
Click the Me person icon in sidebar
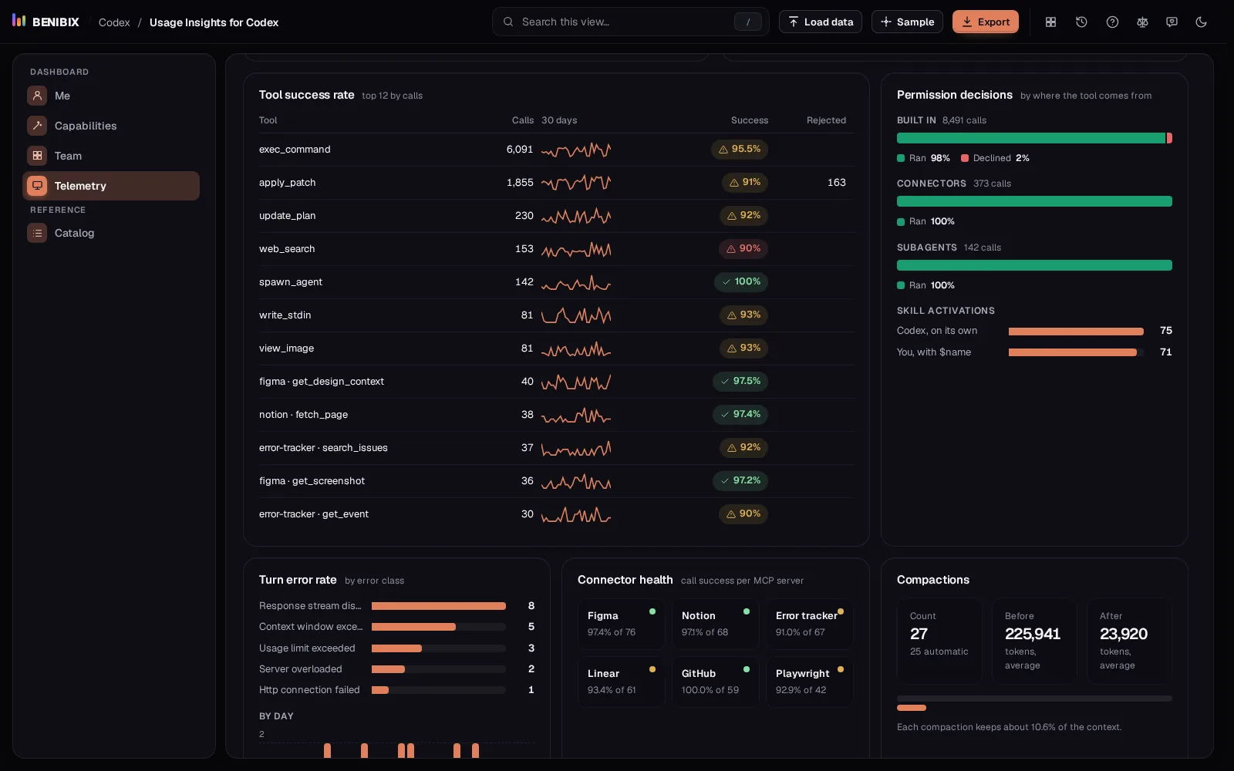click(x=37, y=96)
